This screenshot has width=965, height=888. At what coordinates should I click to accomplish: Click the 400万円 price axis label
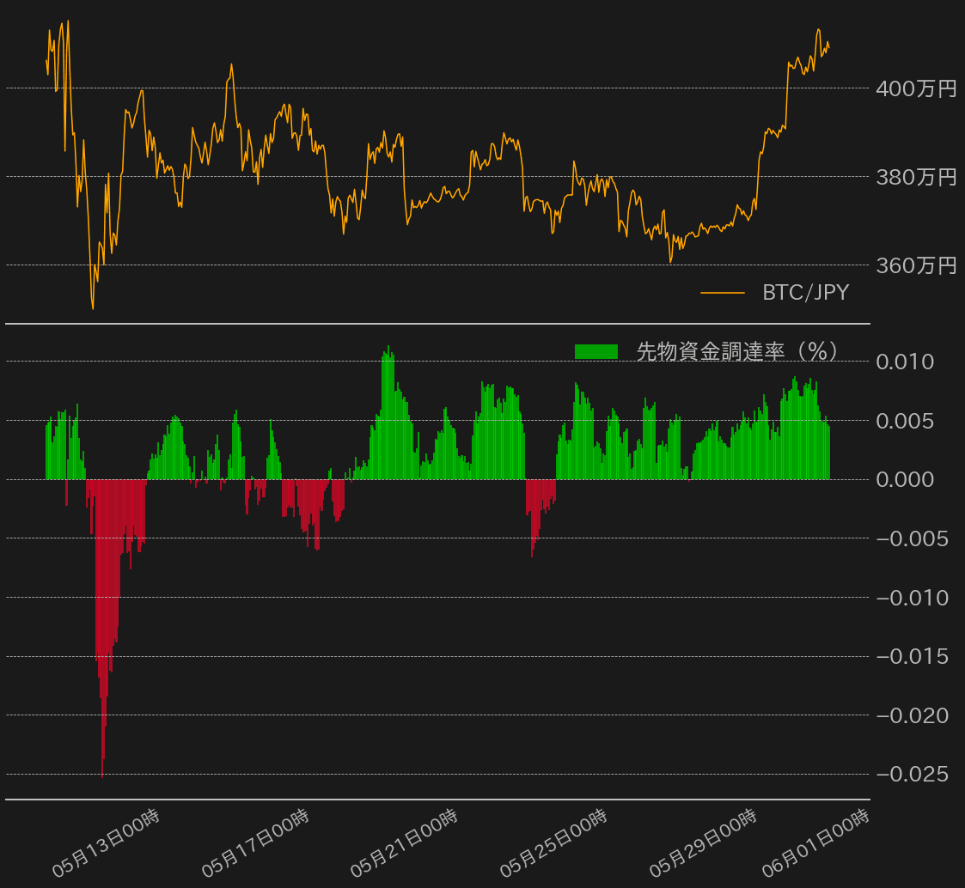[915, 88]
